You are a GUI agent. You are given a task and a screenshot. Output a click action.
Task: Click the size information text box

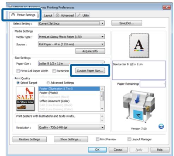(139, 70)
